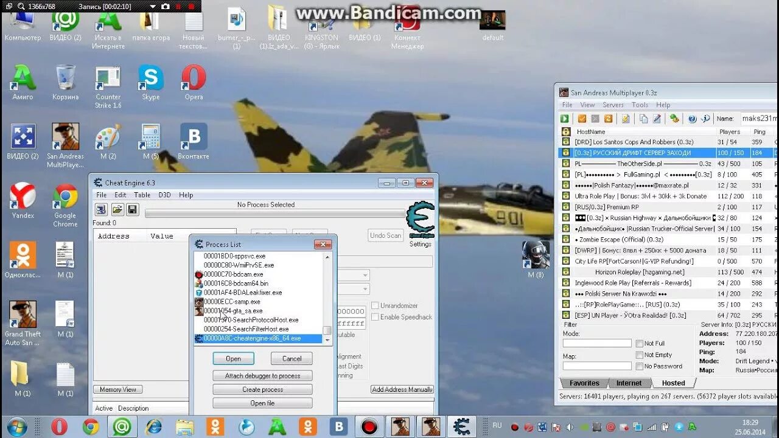Open the Servers menu in SA-MP
Viewport: 779px width, 438px height.
pos(613,105)
